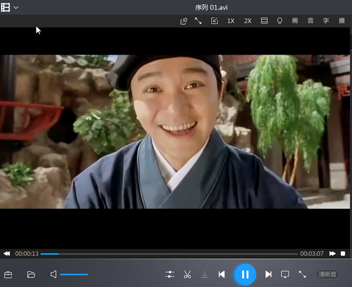This screenshot has height=287, width=352.
Task: Click the download arrow icon
Action: (205, 275)
